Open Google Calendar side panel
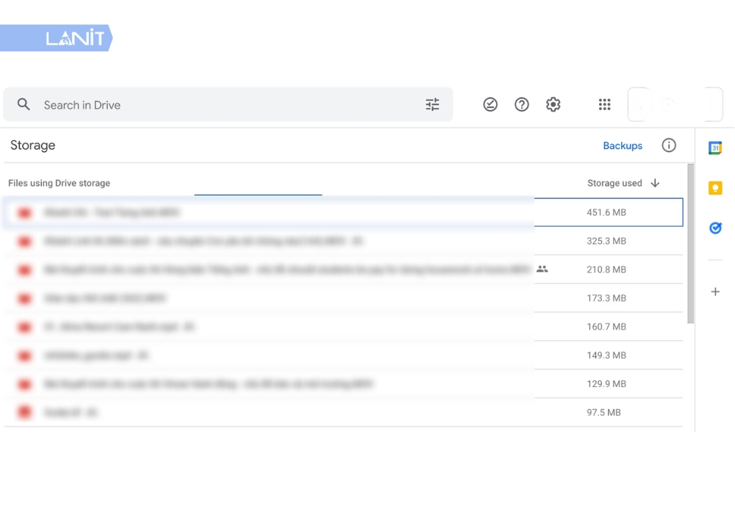The image size is (735, 514). [715, 148]
